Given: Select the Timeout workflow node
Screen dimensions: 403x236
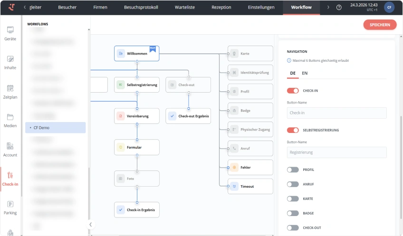Looking at the screenshot, I should [x=250, y=187].
